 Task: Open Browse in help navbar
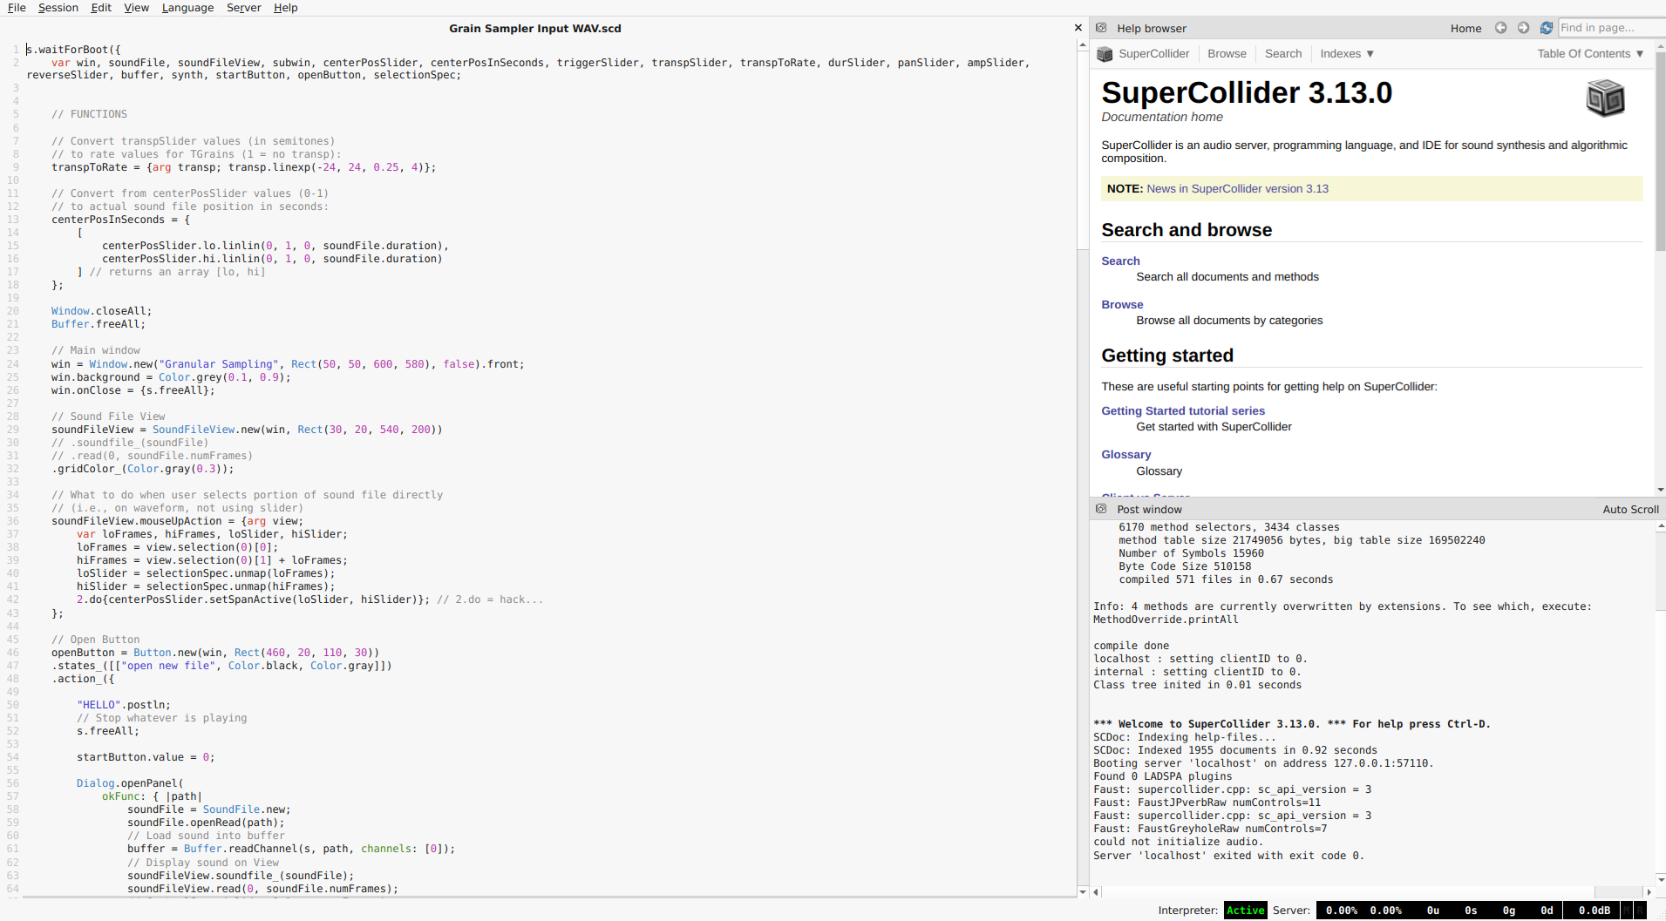tap(1227, 54)
